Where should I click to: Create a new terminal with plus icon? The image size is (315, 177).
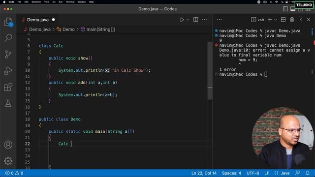270,20
